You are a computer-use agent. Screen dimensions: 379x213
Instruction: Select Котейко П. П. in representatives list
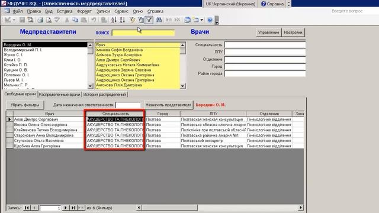45,65
